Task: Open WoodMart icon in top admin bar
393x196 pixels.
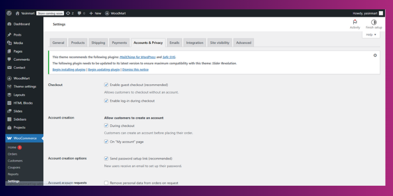Action: click(107, 13)
